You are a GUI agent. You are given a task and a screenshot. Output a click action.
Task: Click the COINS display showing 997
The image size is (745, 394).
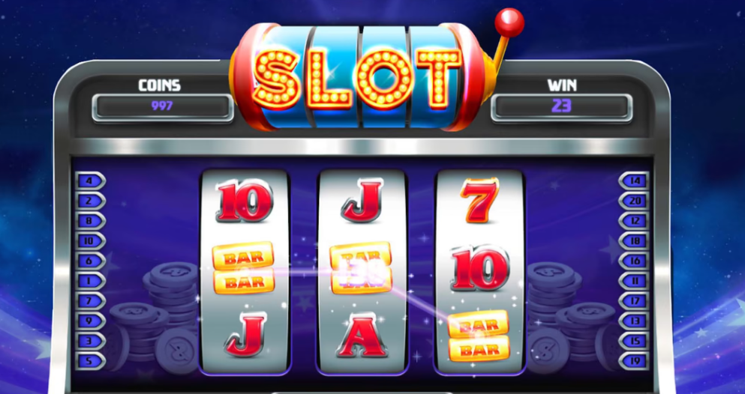click(x=162, y=106)
